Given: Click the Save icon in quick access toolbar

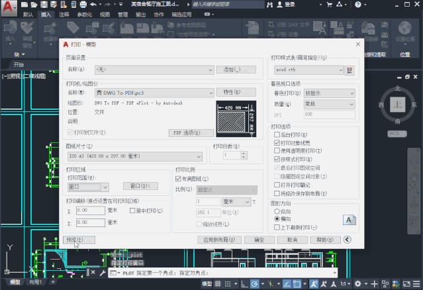Looking at the screenshot, I should (x=44, y=5).
